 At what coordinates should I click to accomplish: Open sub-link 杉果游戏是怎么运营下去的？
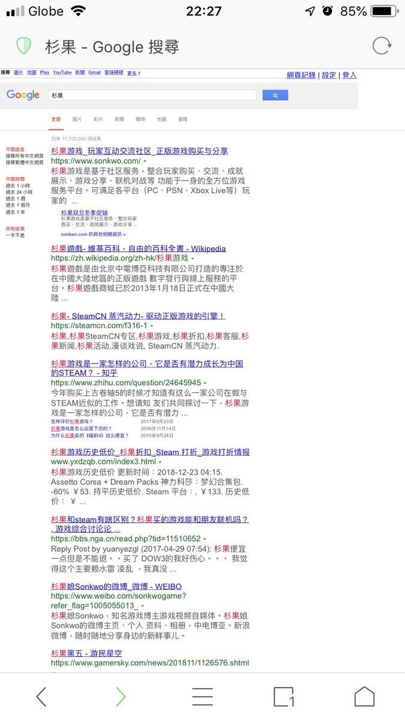(x=81, y=428)
